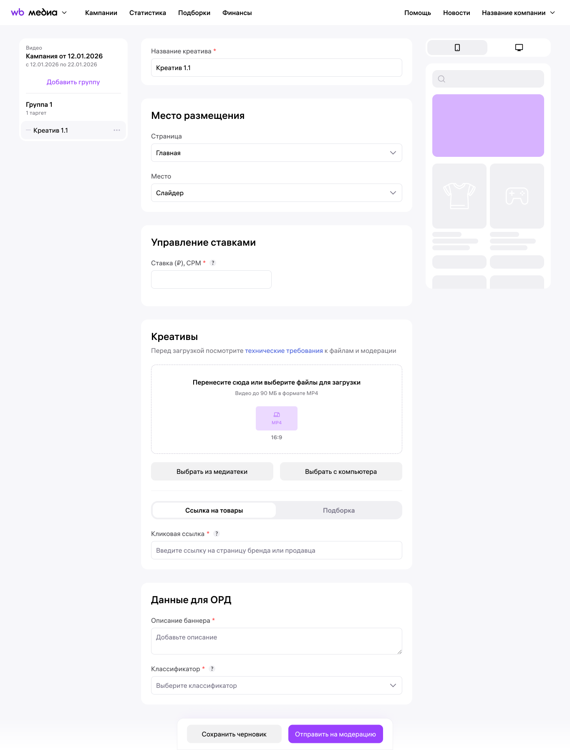Switch preview to mobile device icon
Viewport: 570px width, 750px height.
[457, 48]
